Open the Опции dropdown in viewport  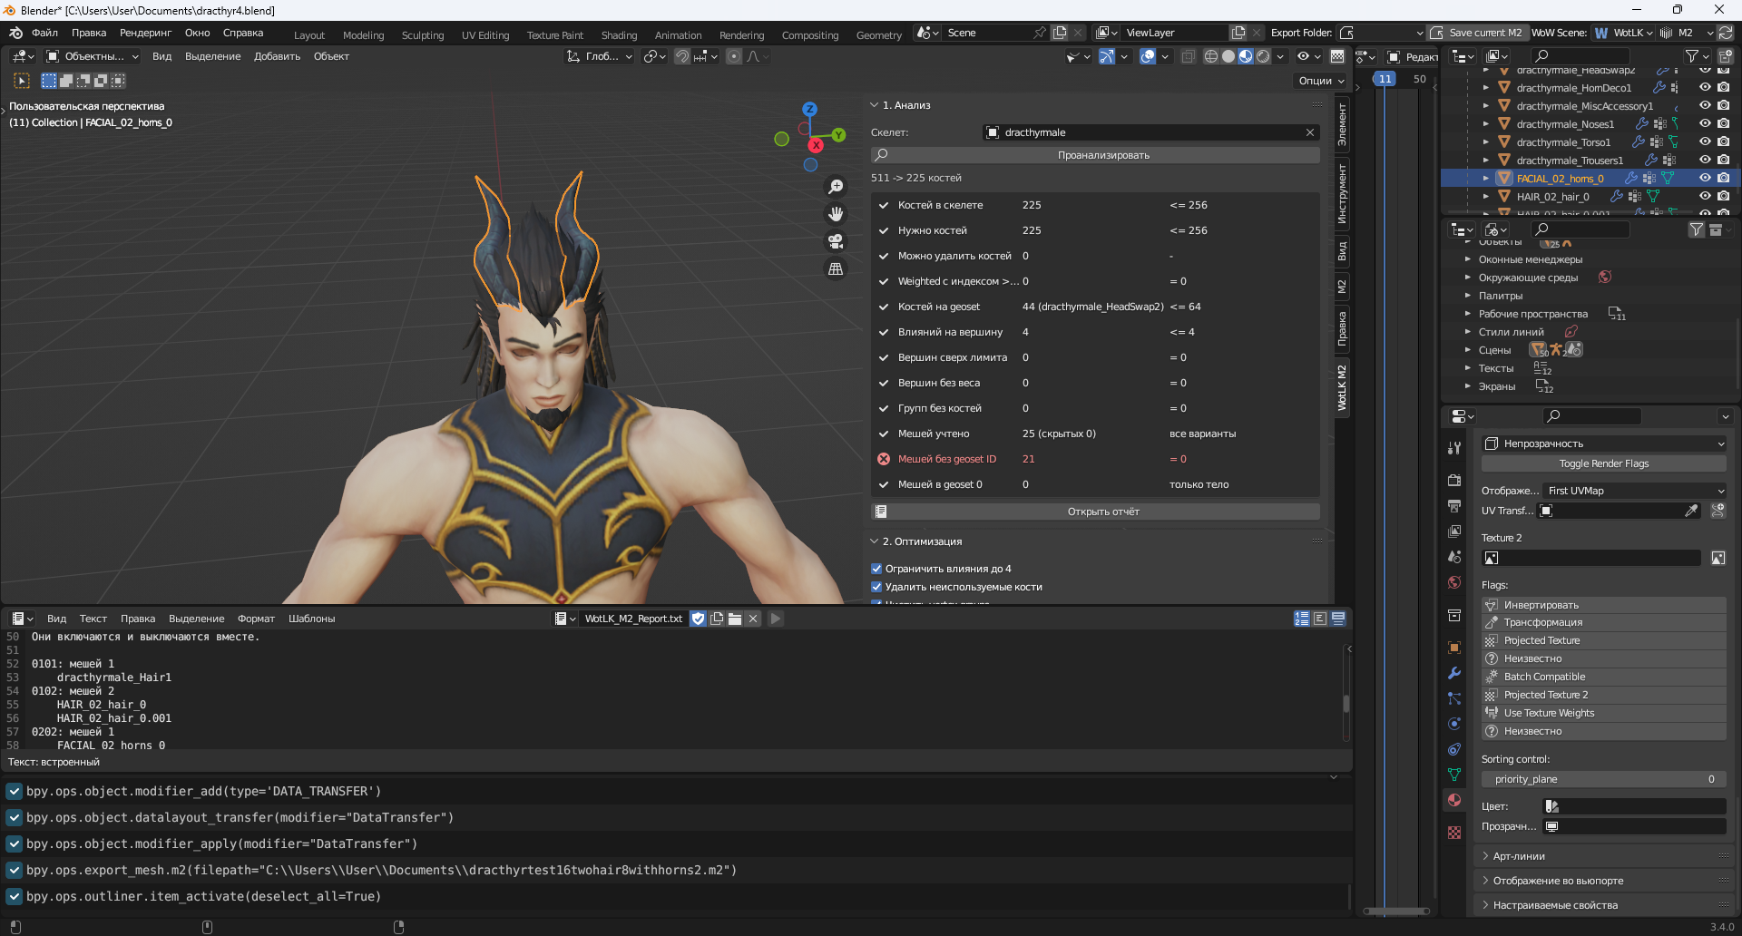(x=1320, y=81)
